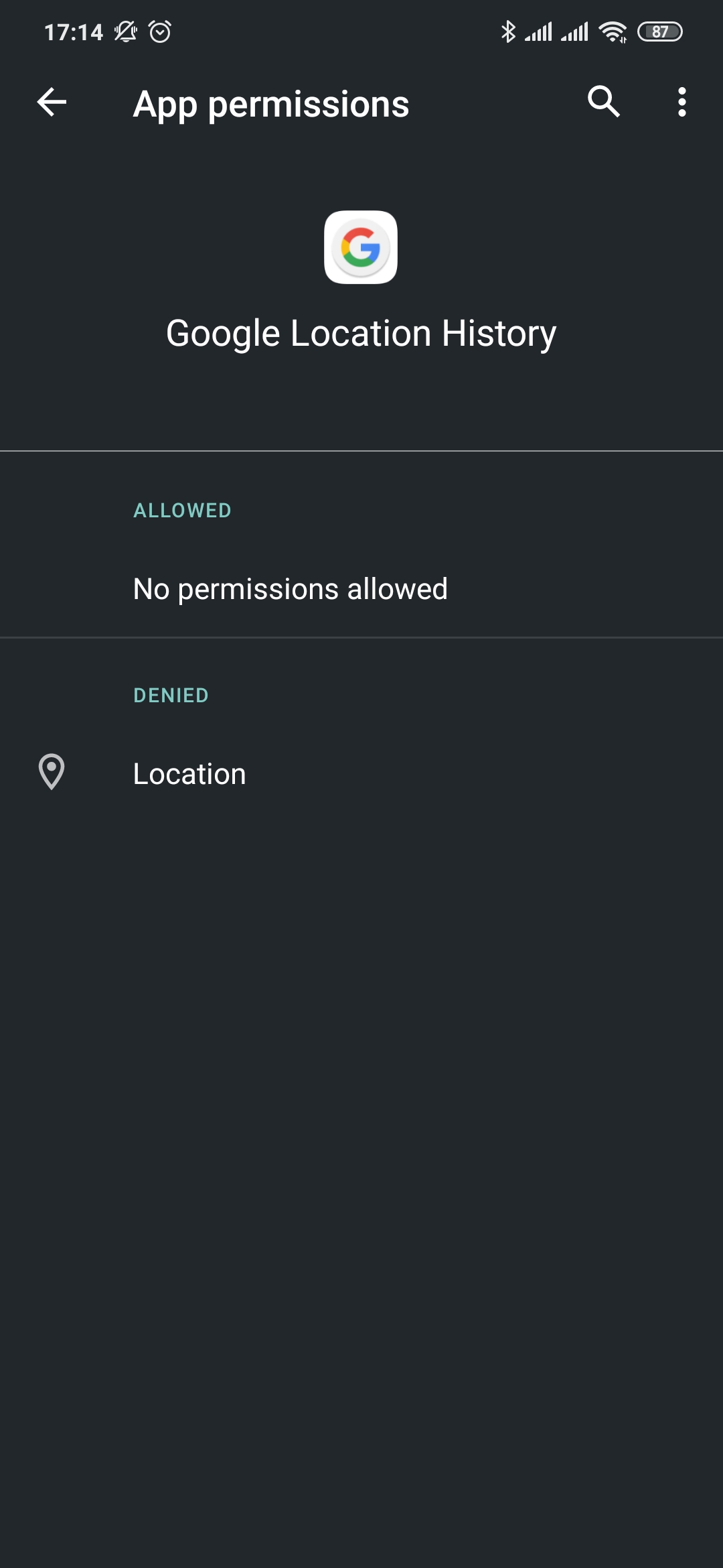Tap the first cellular signal icon
Viewport: 723px width, 1568px height.
click(x=538, y=31)
